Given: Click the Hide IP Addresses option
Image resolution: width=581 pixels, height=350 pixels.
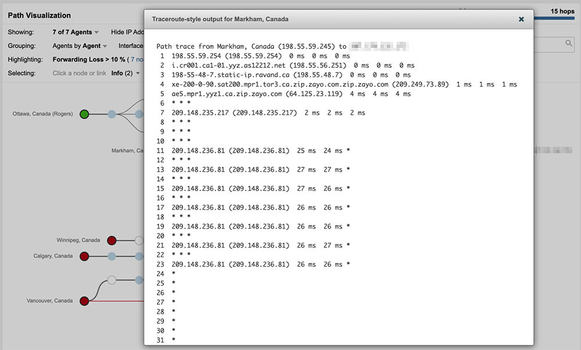Looking at the screenshot, I should [x=127, y=33].
